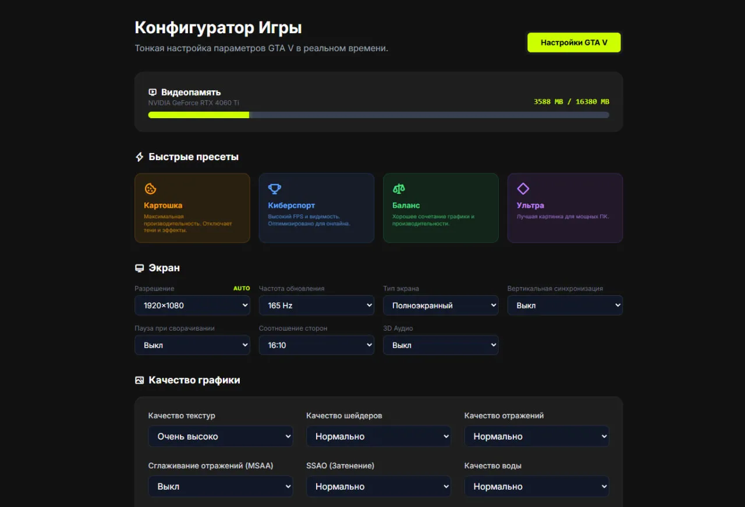The image size is (745, 507).
Task: Disable Вертикальная синхронизация setting
Action: tap(565, 305)
